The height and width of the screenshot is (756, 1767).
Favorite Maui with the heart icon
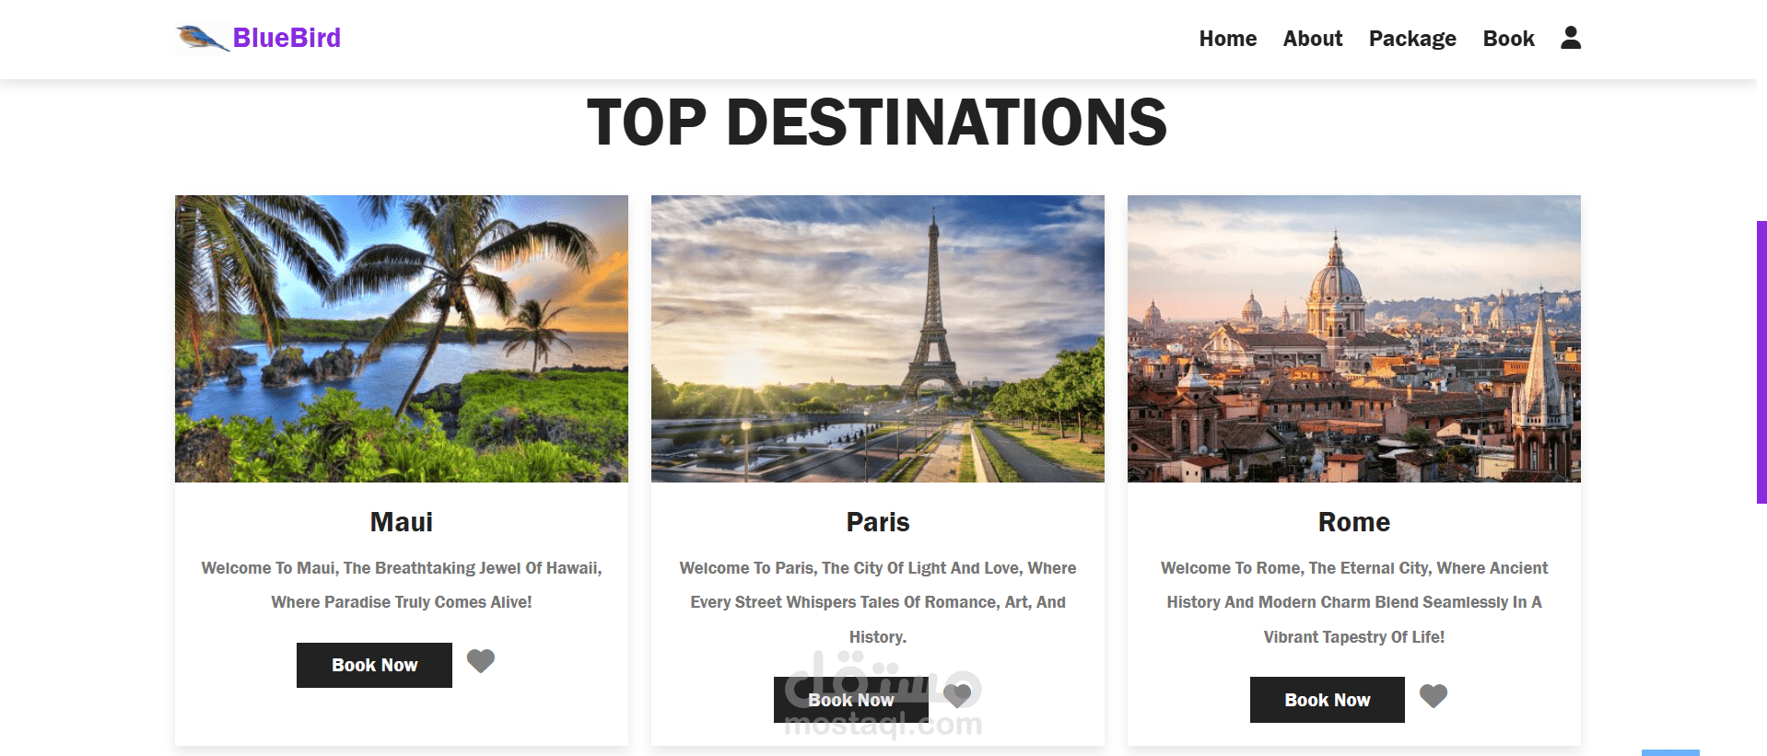481,661
